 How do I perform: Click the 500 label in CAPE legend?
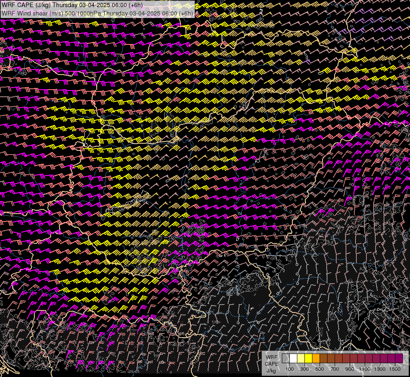pyautogui.click(x=320, y=369)
